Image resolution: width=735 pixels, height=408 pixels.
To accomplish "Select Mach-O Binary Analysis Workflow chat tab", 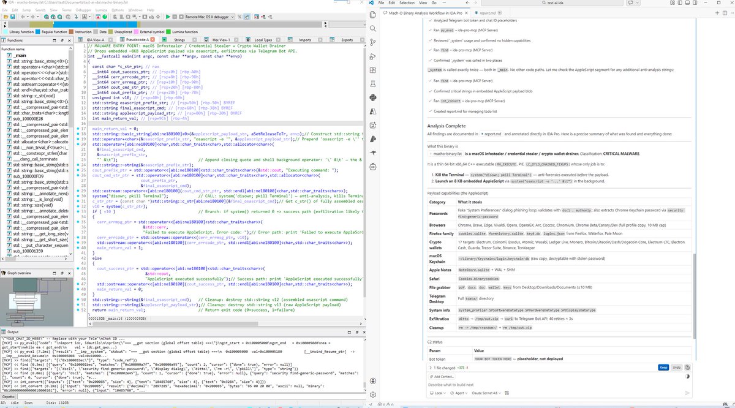I will coord(424,12).
